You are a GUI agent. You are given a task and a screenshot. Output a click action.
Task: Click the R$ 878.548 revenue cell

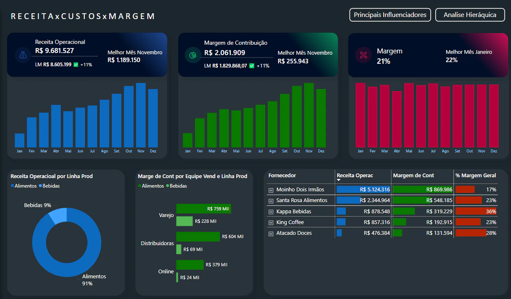click(x=363, y=212)
